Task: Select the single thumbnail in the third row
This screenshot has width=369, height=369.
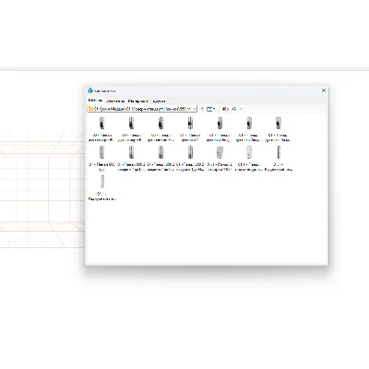Action: point(101,182)
